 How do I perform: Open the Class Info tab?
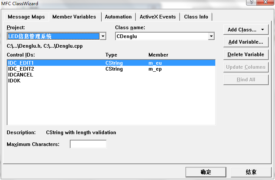click(x=196, y=17)
